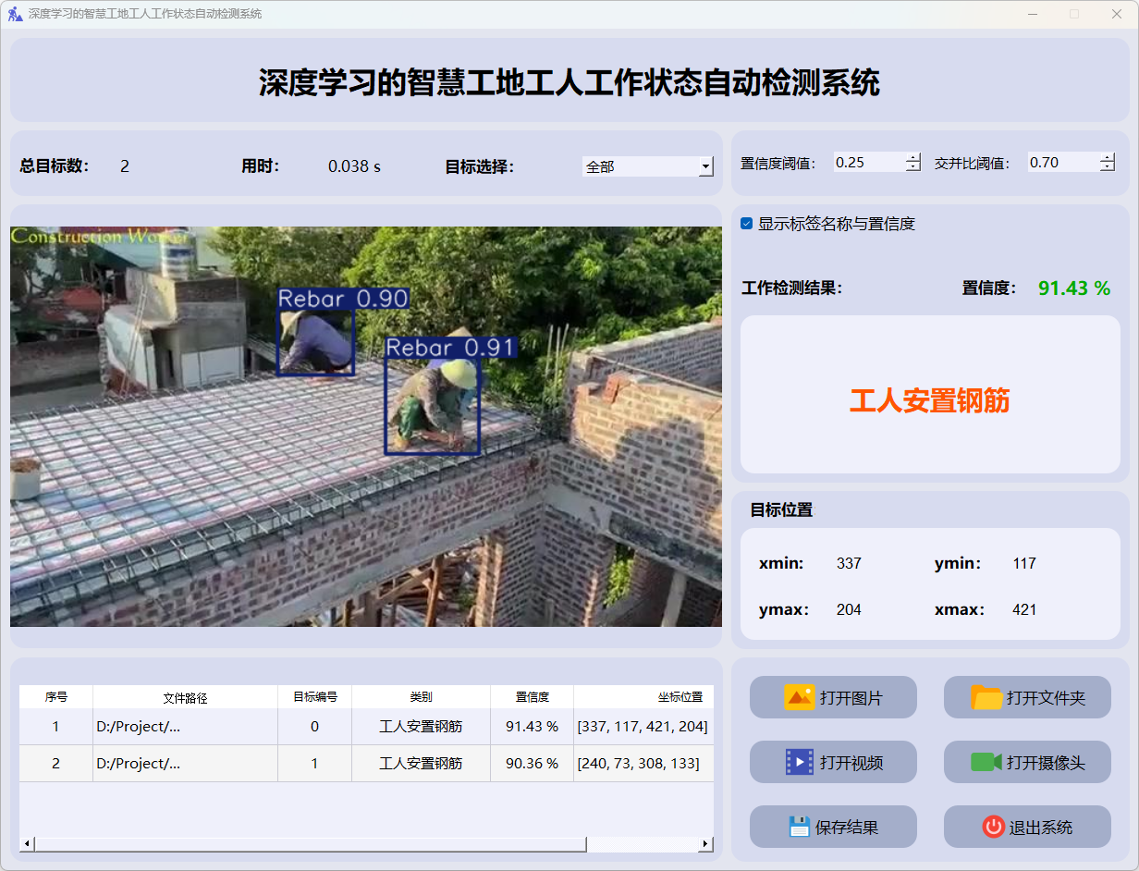1139x871 pixels.
Task: Click the scrollbar's right arrow under the table
Action: pos(705,844)
